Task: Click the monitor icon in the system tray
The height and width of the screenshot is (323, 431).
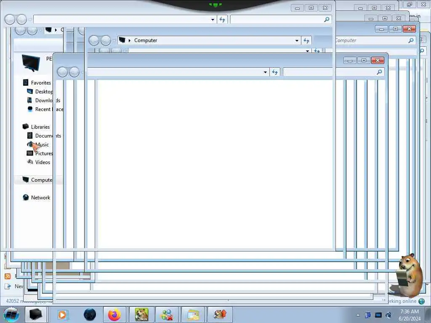Action: click(x=378, y=315)
